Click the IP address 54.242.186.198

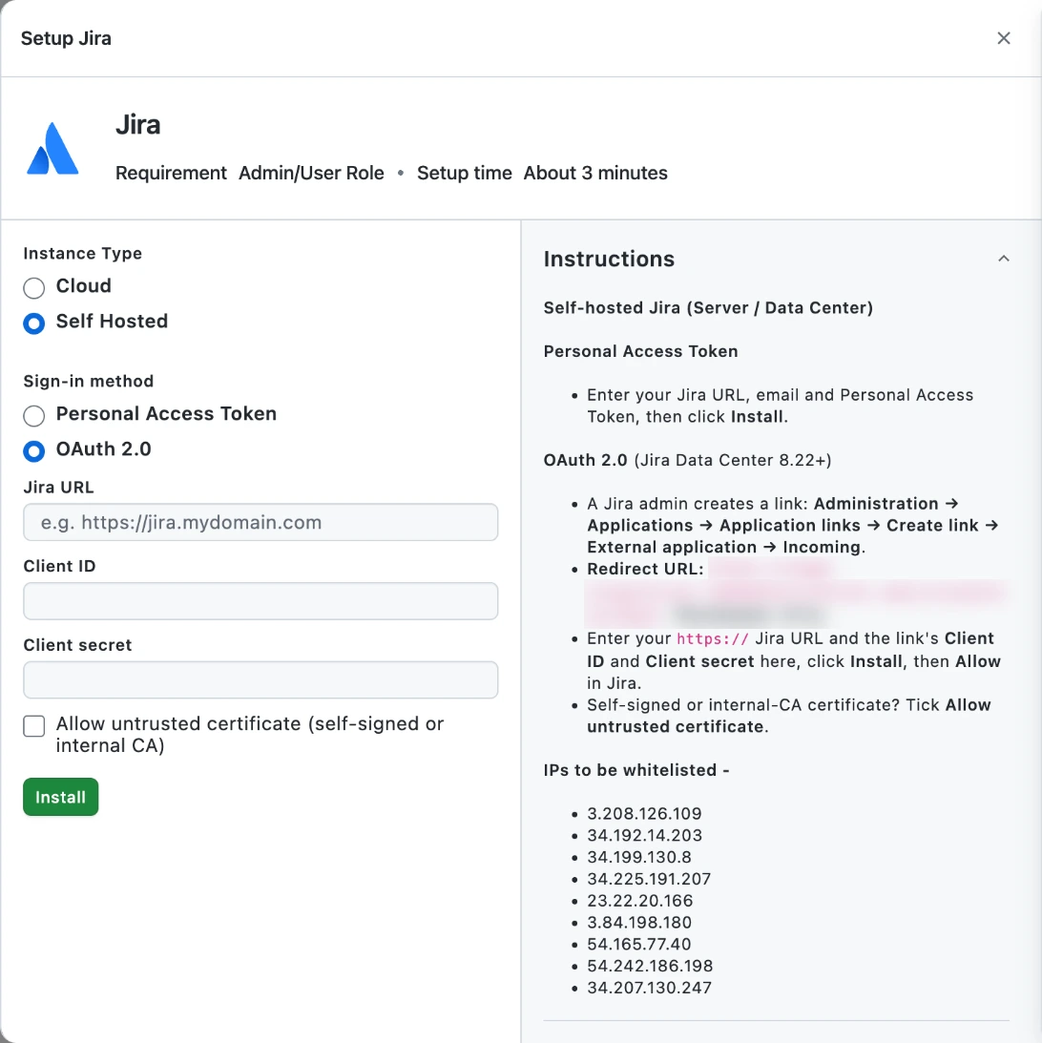(650, 966)
